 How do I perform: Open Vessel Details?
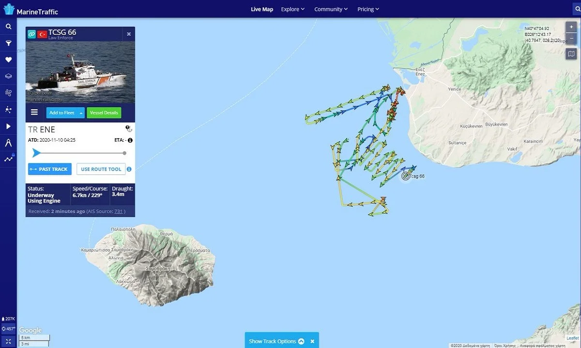point(104,113)
